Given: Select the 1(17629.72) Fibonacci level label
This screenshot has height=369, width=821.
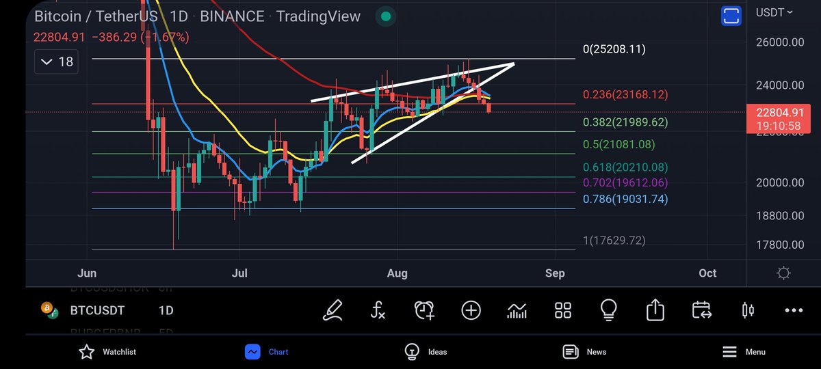Looking at the screenshot, I should pos(614,241).
